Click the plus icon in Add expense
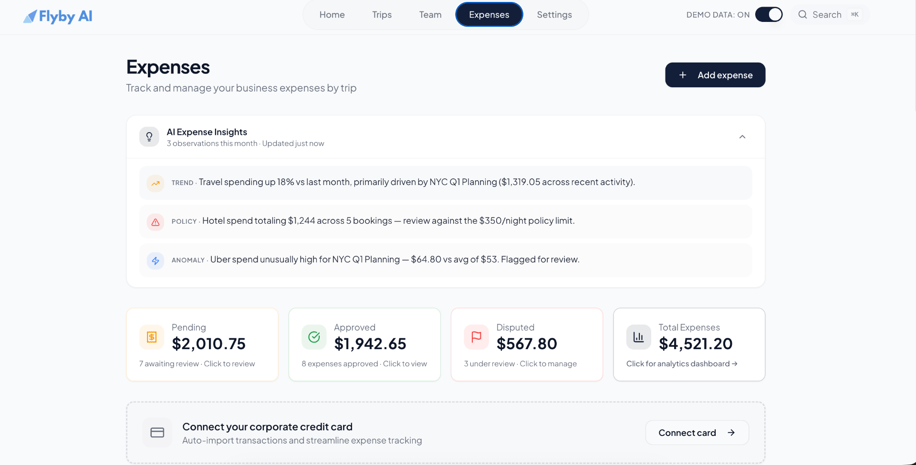This screenshot has height=465, width=916. click(x=683, y=75)
